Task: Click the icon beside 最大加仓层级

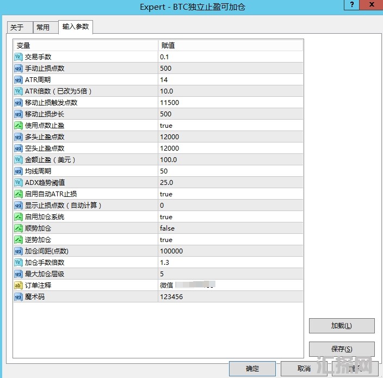Action: pos(18,274)
